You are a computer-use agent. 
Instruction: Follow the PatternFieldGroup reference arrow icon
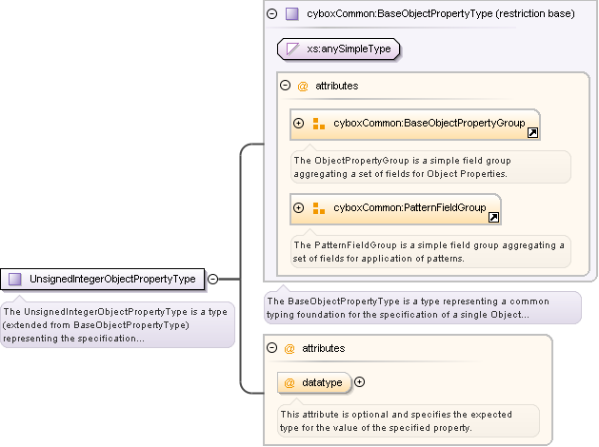(493, 217)
